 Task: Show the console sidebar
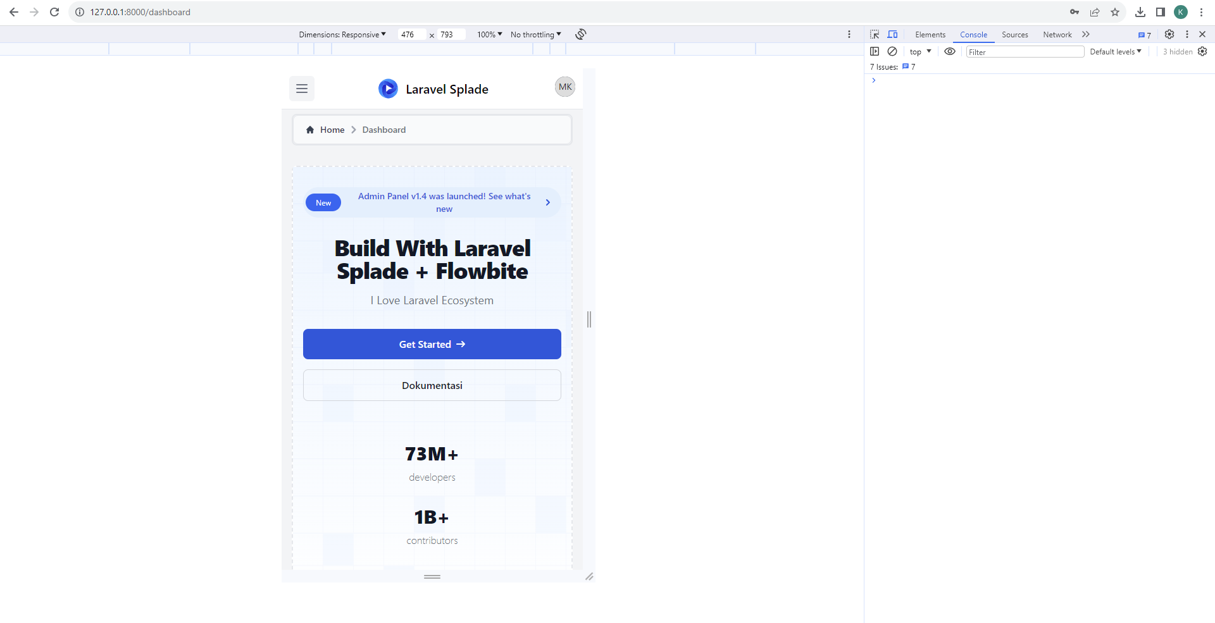(x=875, y=51)
